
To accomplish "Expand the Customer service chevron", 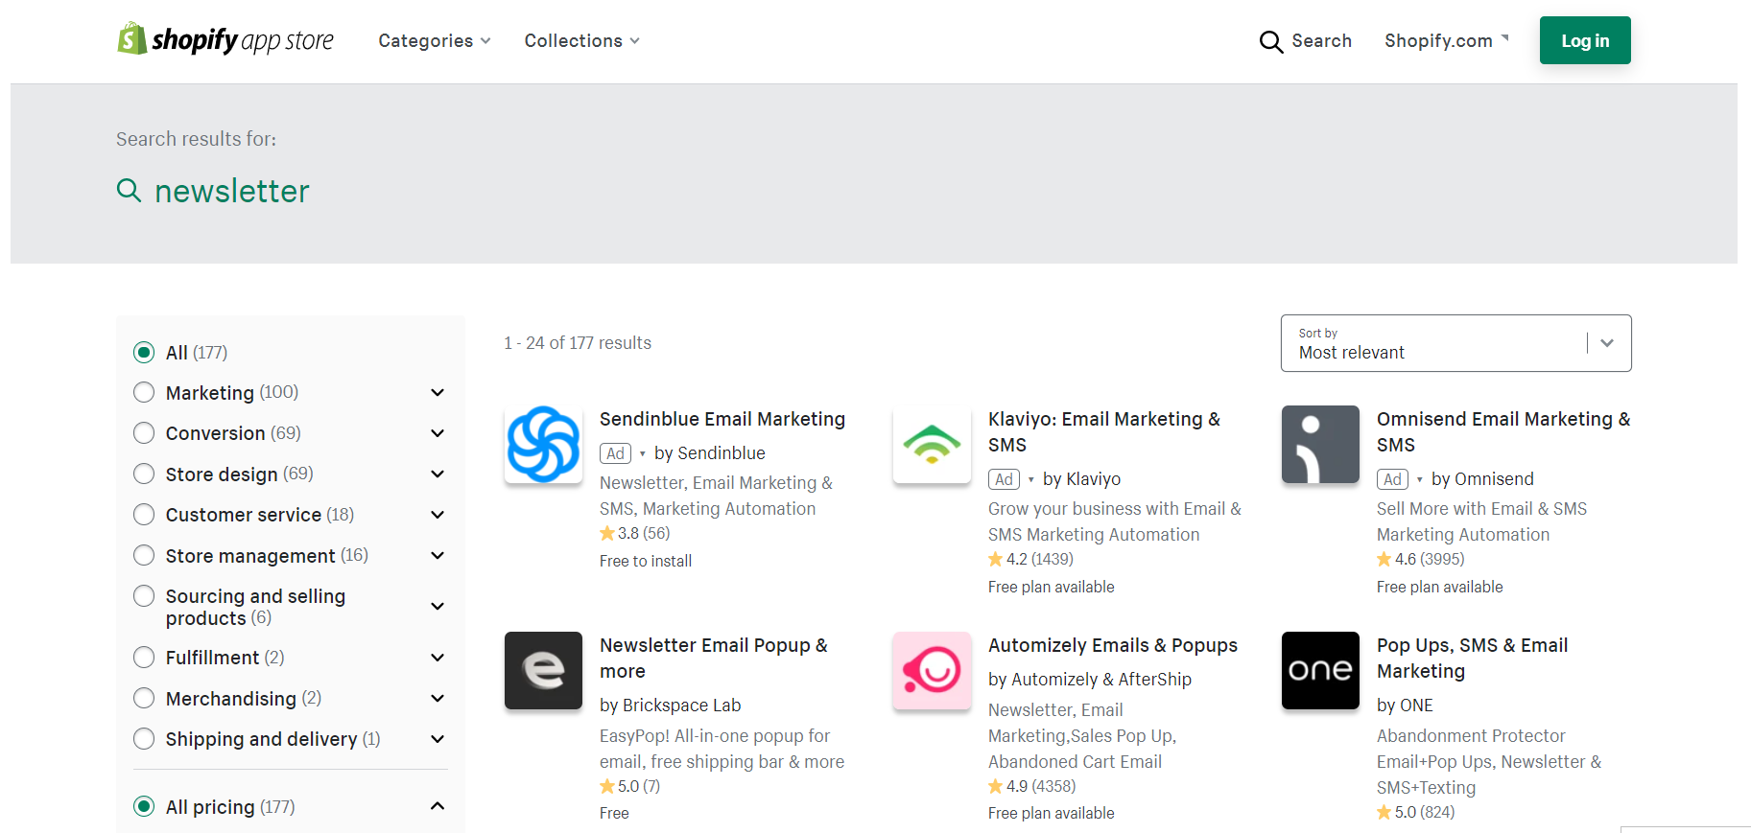I will tap(438, 515).
